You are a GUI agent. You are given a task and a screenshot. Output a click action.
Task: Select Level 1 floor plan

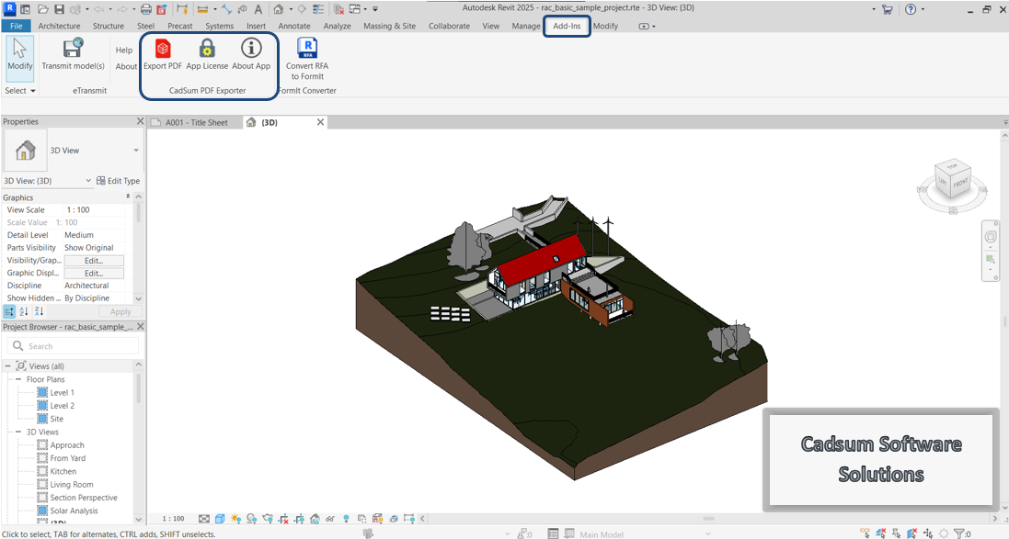click(x=62, y=392)
